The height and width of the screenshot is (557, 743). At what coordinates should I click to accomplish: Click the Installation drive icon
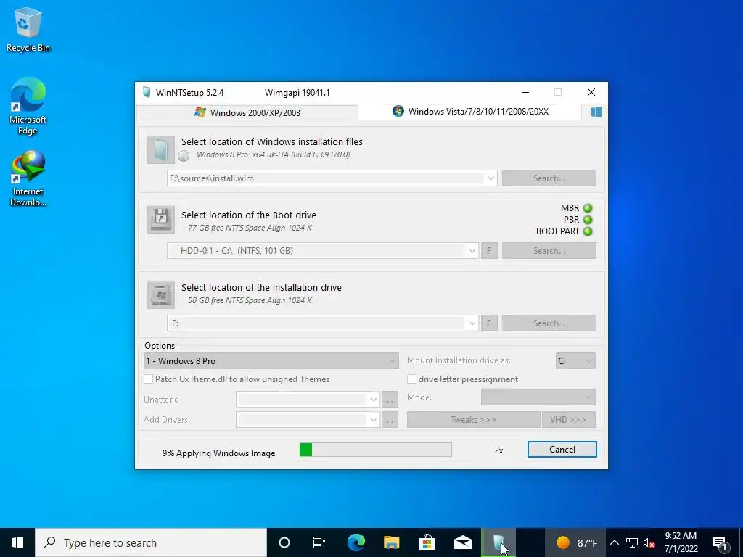coord(160,294)
